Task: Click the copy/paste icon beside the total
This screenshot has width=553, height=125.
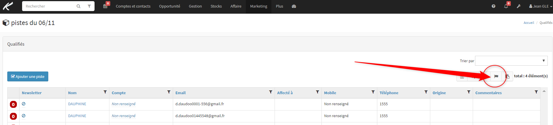Action: [x=507, y=76]
